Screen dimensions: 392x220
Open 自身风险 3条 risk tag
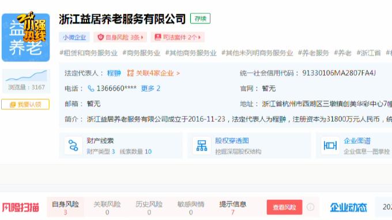(120, 37)
